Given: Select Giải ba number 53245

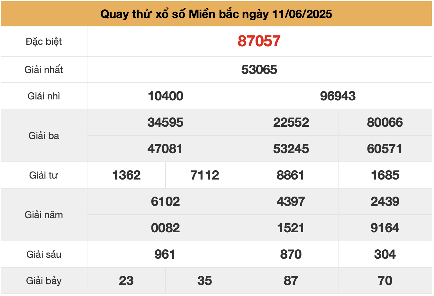Looking at the screenshot, I should click(x=291, y=149).
